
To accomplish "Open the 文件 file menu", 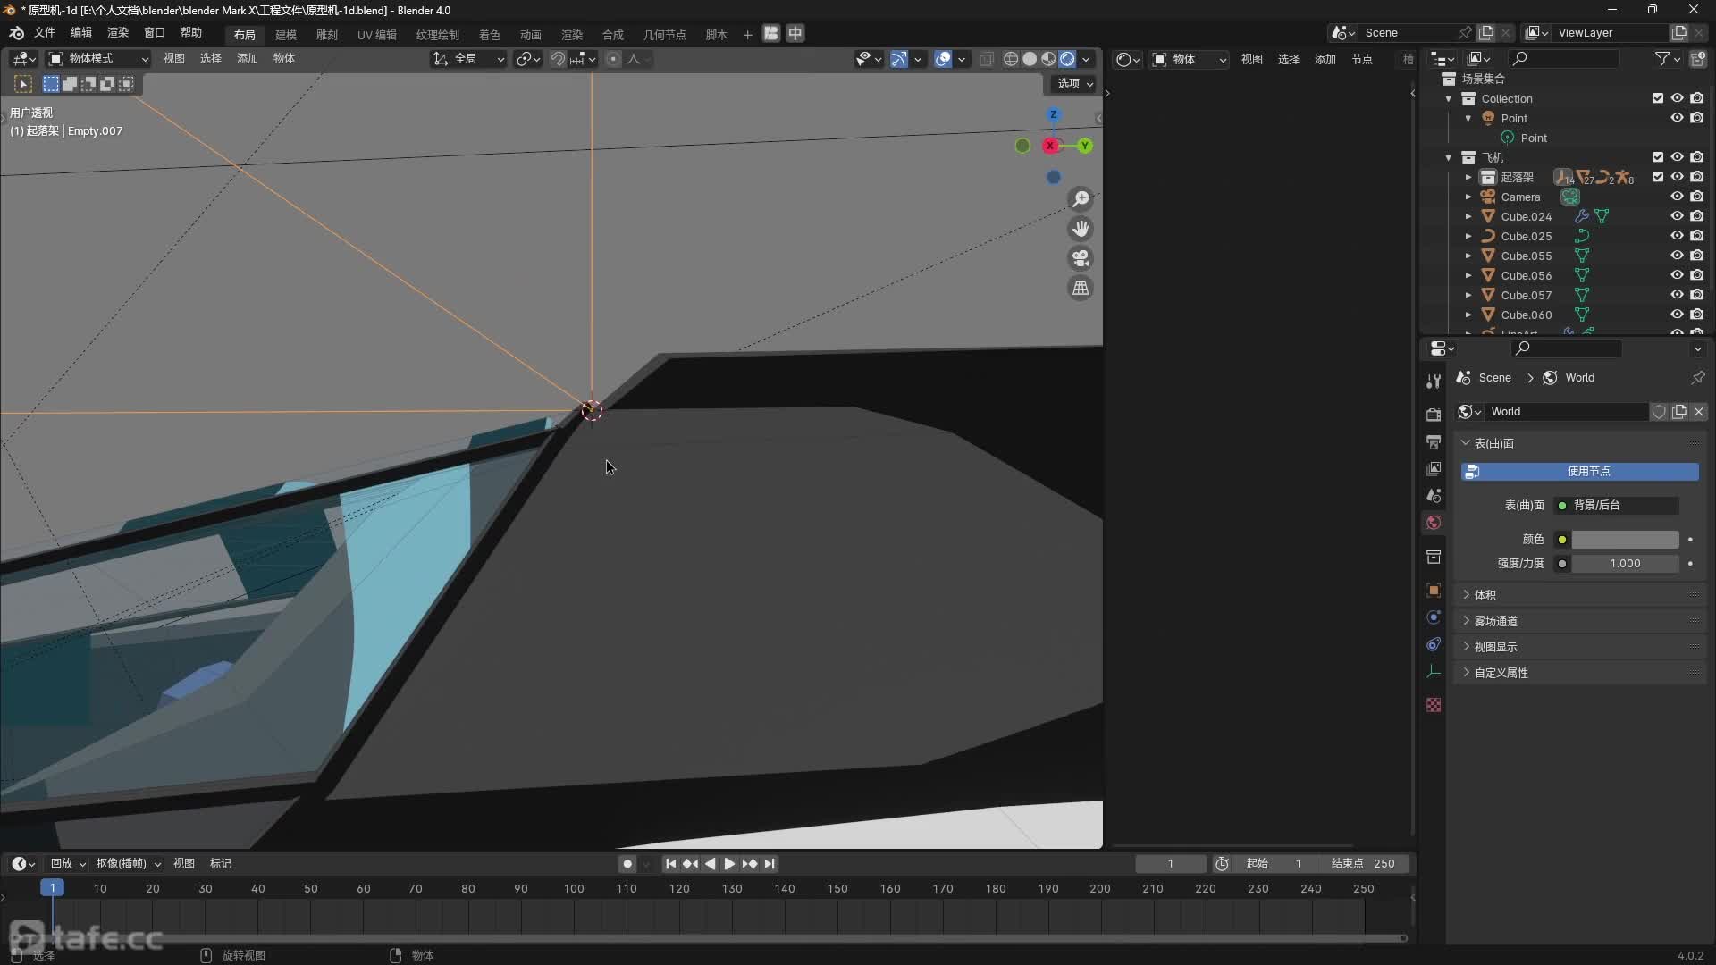I will 45,32.
